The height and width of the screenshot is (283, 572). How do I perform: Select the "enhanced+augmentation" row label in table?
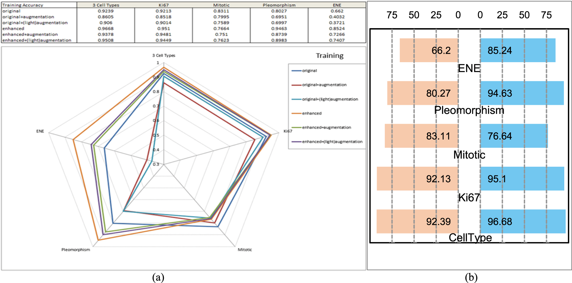[30, 34]
